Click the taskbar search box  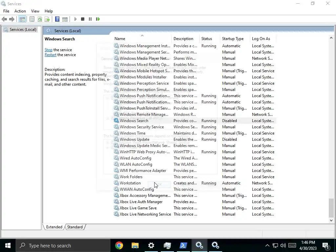pos(63,245)
